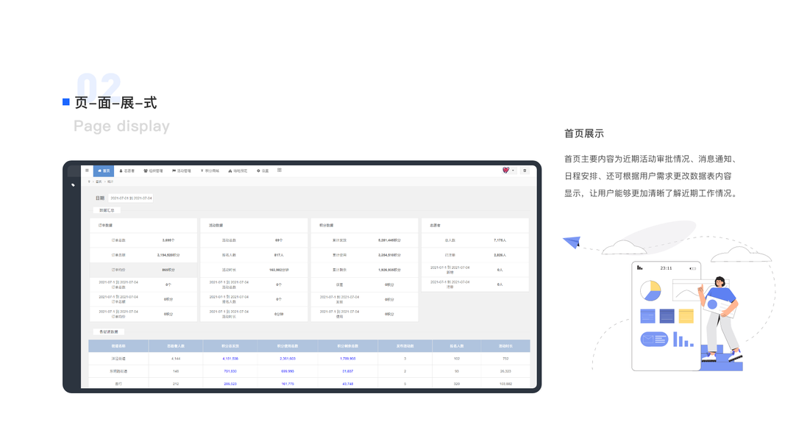Viewport: 785px width, 441px height.
Task: Sort by 活动时长 column header
Action: tap(505, 346)
